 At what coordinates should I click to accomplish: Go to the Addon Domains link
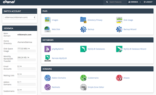click(x=59, y=78)
